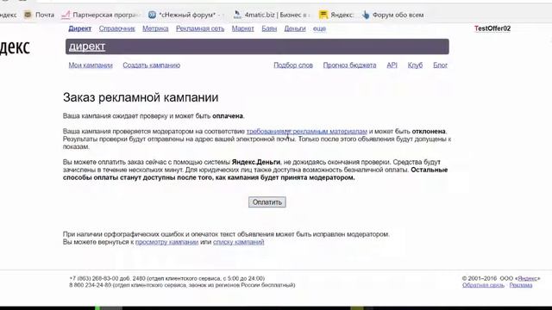This screenshot has height=310, width=552.
Task: Open the Метрика service link
Action: click(155, 28)
